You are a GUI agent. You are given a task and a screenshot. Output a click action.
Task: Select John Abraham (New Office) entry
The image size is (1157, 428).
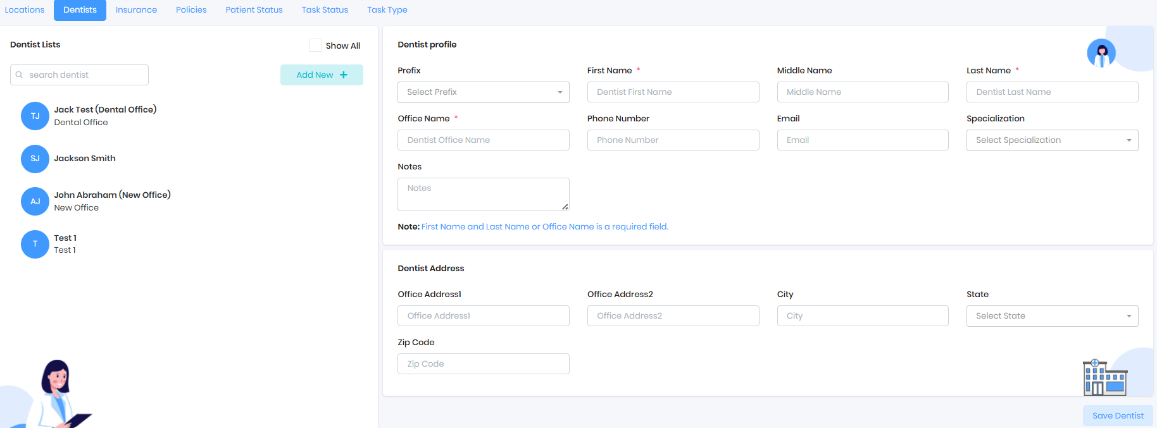(x=112, y=195)
